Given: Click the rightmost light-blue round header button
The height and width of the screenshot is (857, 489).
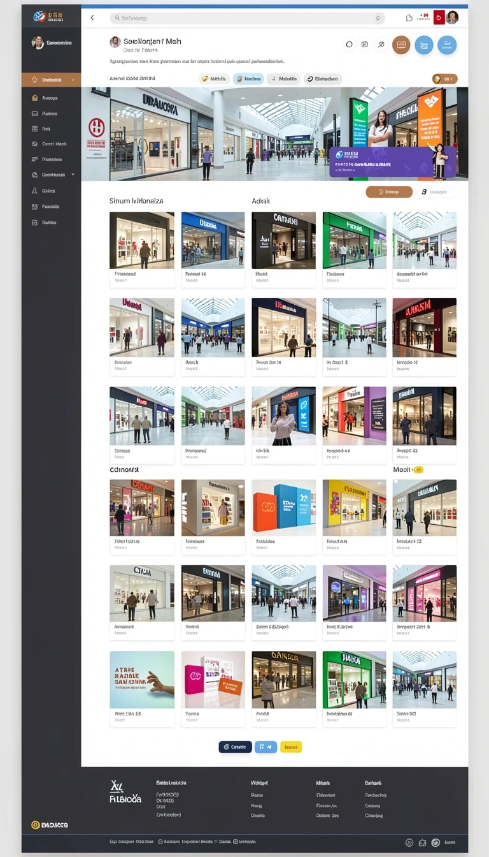Looking at the screenshot, I should 447,45.
